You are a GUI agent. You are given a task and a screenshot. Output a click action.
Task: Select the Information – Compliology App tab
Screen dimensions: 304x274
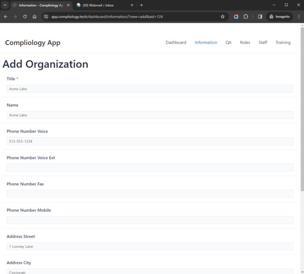41,5
